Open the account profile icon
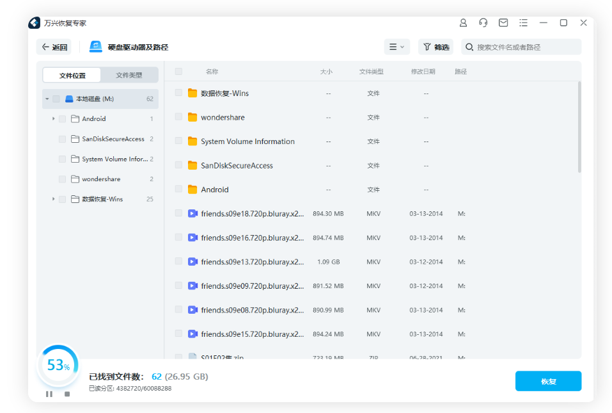Image resolution: width=612 pixels, height=413 pixels. (463, 22)
